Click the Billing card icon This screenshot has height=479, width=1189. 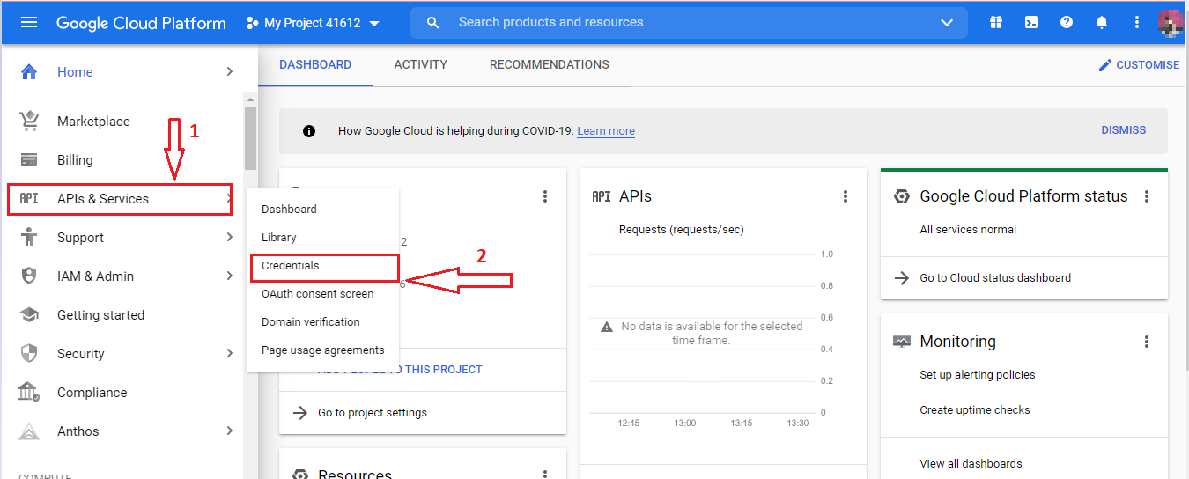click(29, 160)
